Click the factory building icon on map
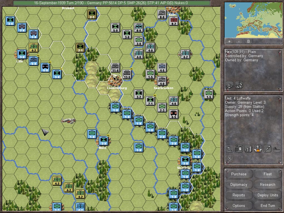Viewport: 284px width, 213px height. click(x=68, y=121)
